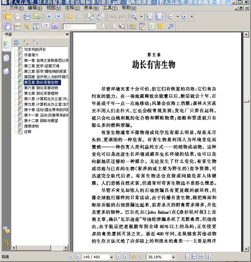The image size is (251, 262).
Task: Select bookmark 第六章 驯化有害动物
Action: tap(41, 88)
